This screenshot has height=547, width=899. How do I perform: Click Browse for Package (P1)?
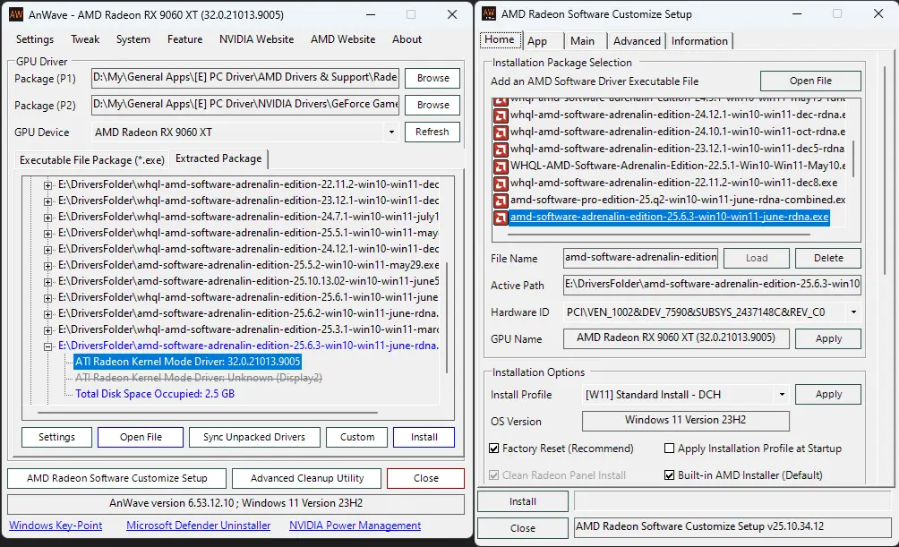coord(432,78)
